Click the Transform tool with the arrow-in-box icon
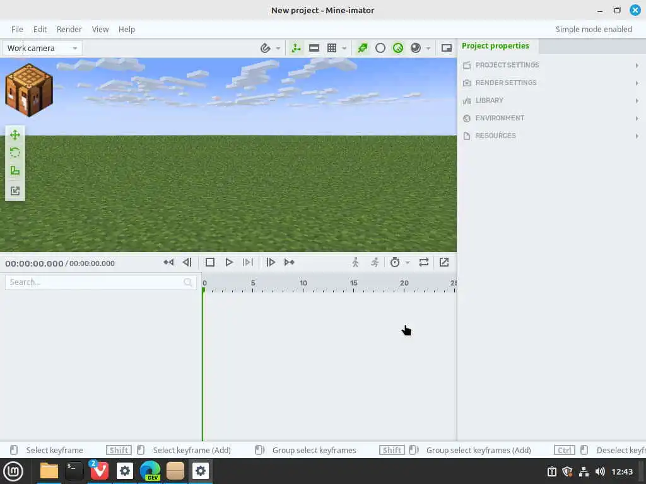The width and height of the screenshot is (646, 484). [x=15, y=190]
